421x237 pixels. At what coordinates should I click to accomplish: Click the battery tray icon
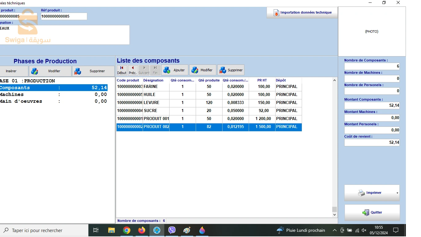[349, 230]
